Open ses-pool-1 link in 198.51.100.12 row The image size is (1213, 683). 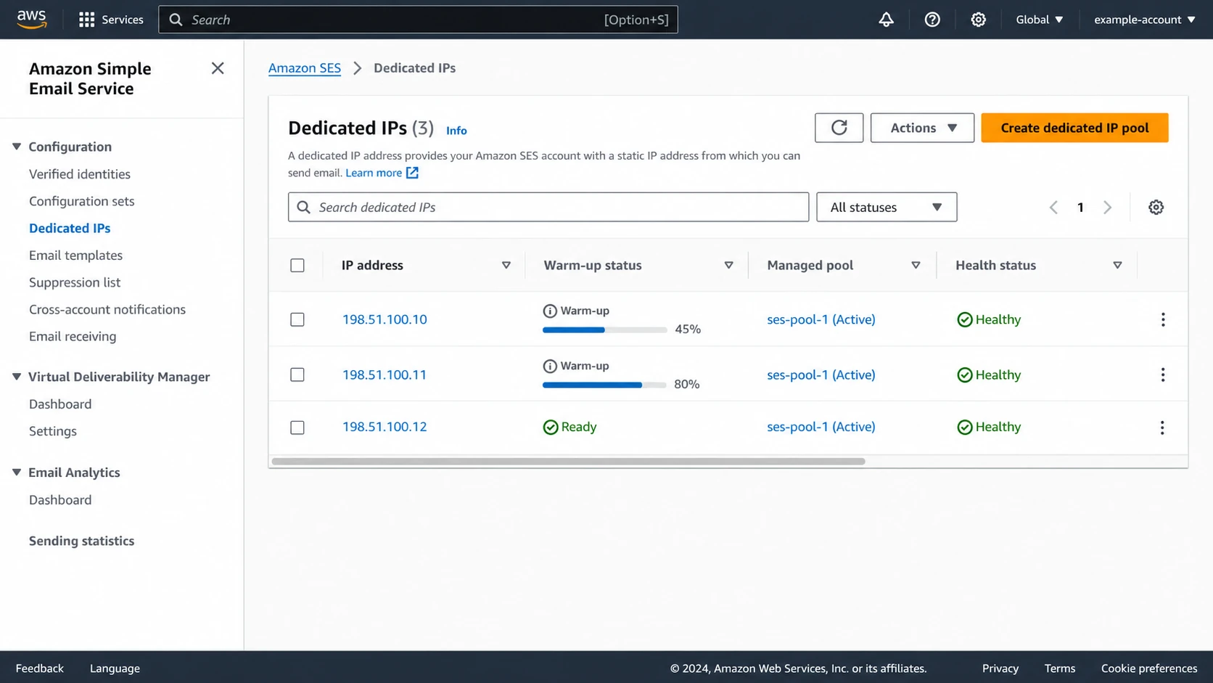point(821,427)
